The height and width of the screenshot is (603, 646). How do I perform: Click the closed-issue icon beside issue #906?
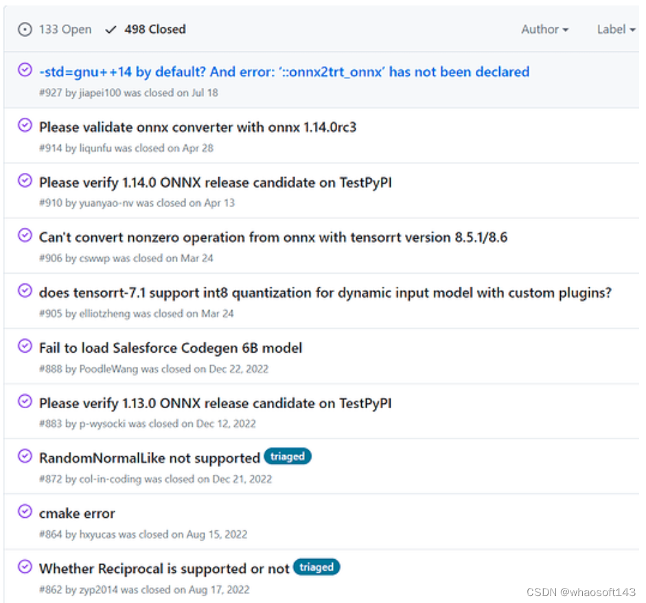(25, 235)
